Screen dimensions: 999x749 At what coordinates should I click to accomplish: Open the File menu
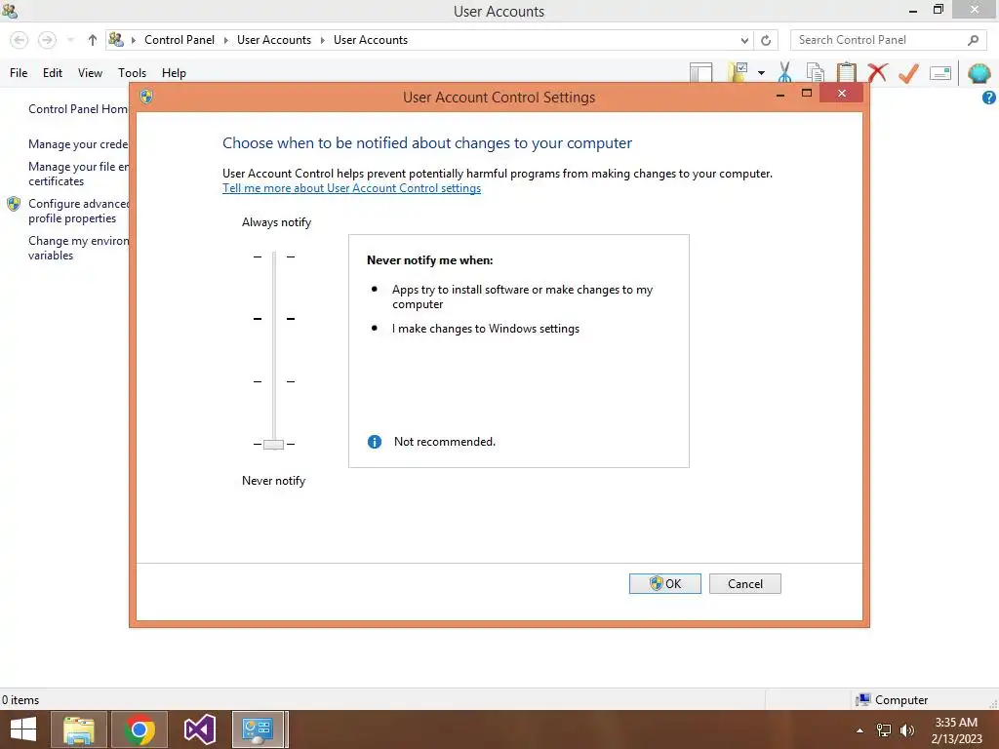point(19,72)
